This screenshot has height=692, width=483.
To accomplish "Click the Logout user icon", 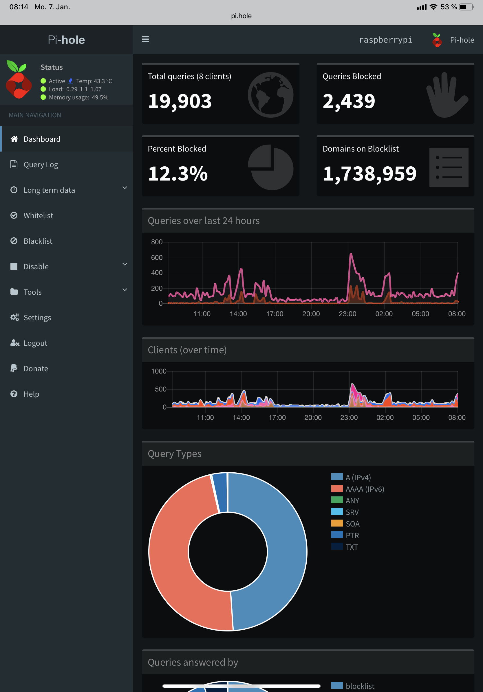I will click(x=15, y=343).
